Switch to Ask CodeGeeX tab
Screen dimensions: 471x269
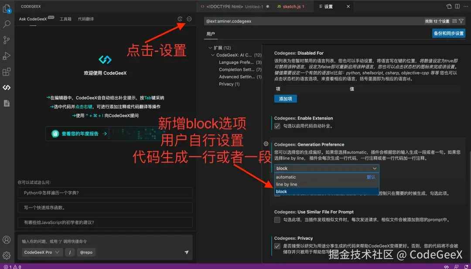click(x=33, y=19)
